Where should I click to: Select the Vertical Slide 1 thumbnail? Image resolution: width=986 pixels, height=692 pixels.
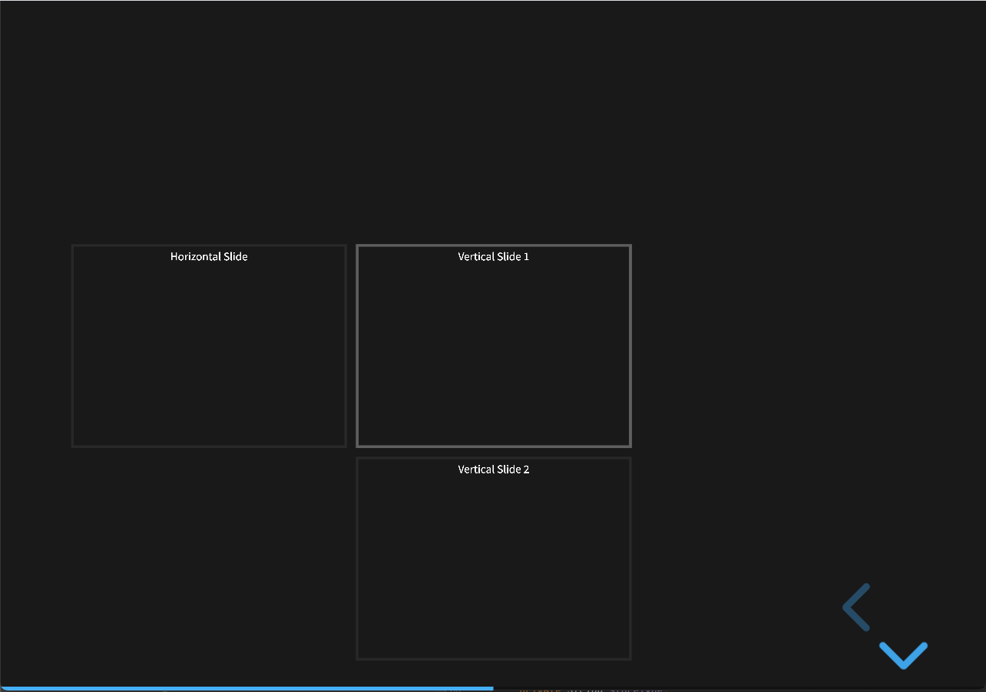click(494, 346)
